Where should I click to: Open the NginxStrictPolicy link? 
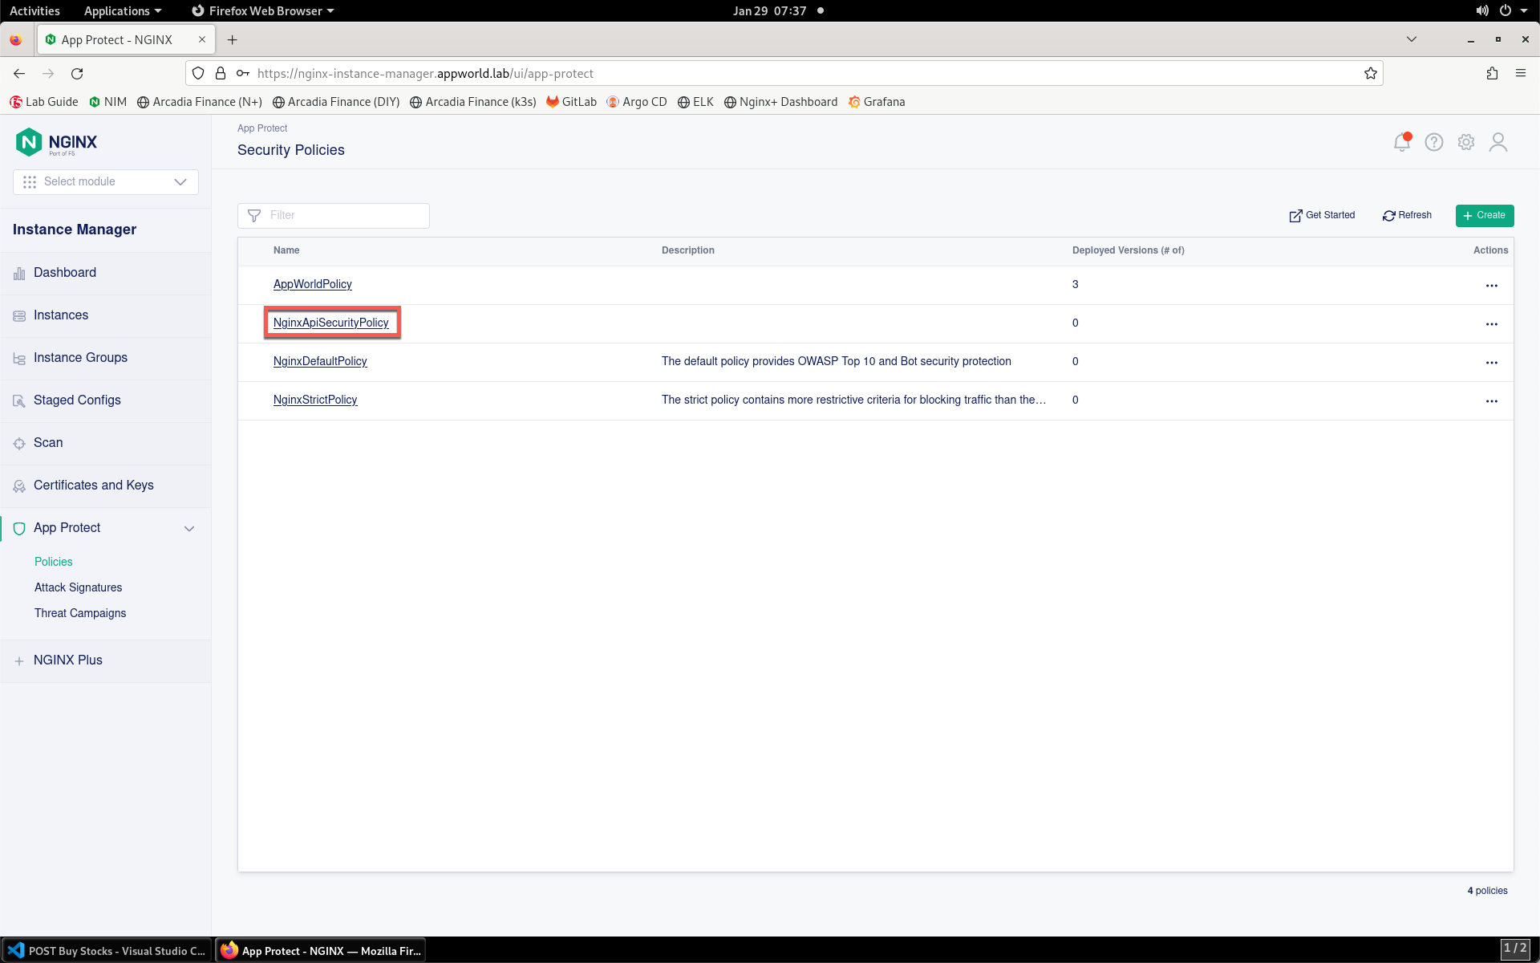315,400
